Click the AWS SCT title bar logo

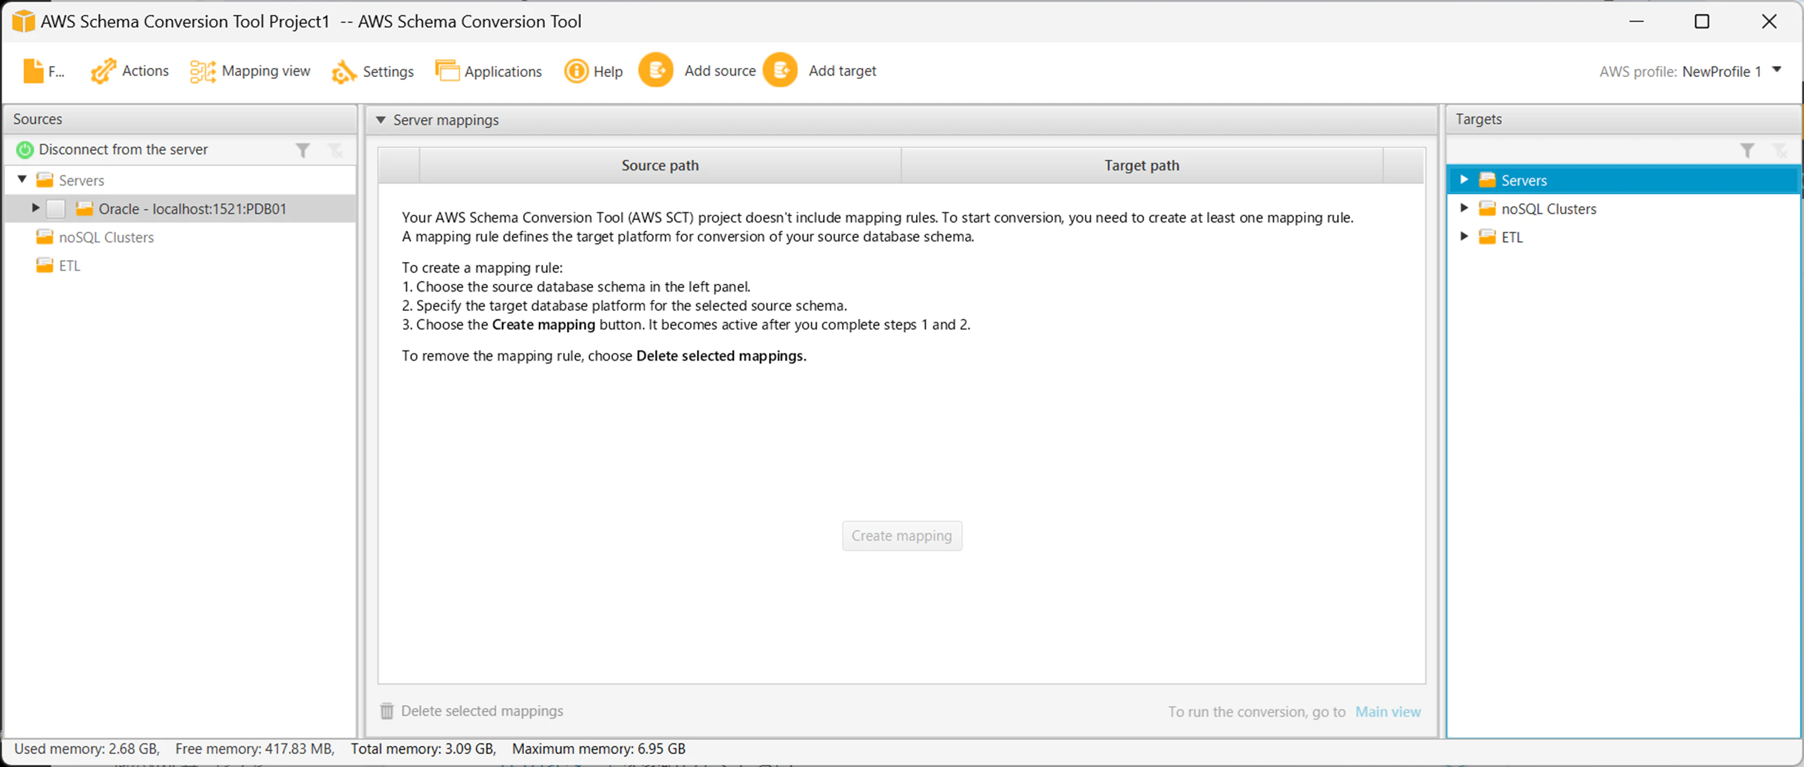coord(23,21)
